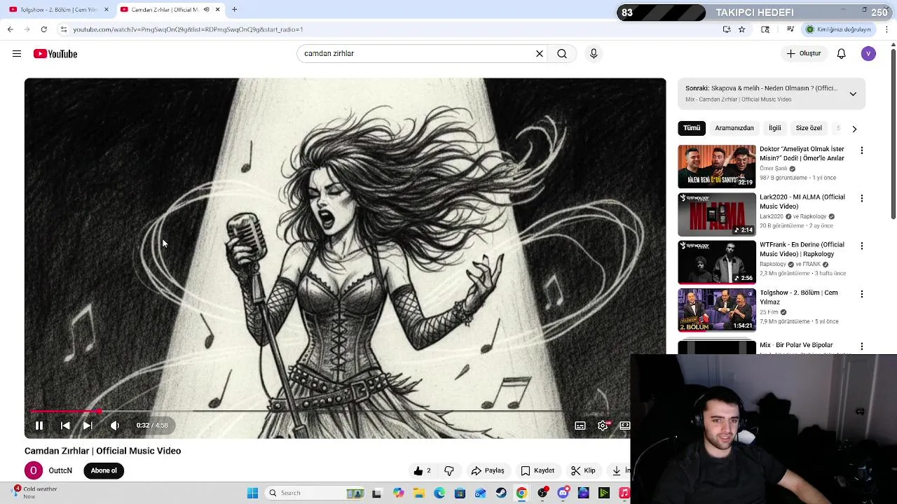
Task: Dislike the video
Action: click(449, 470)
